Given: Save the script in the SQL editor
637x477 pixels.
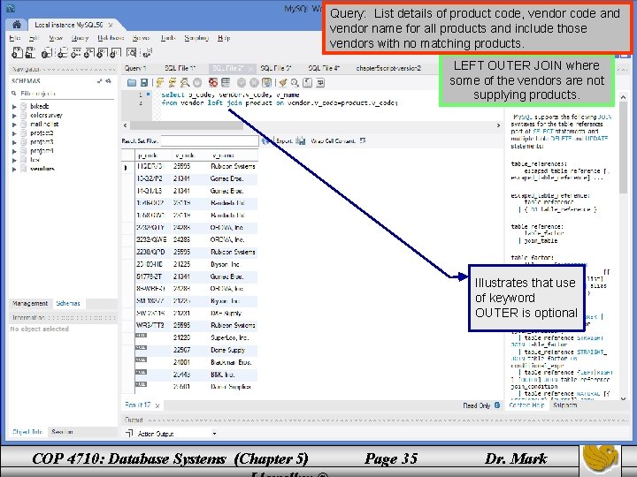Looking at the screenshot, I should (144, 83).
